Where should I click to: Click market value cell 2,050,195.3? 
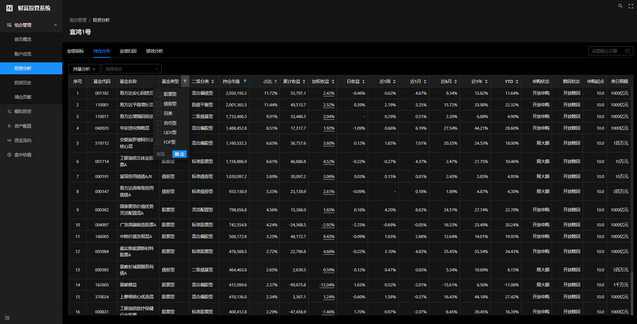(236, 93)
